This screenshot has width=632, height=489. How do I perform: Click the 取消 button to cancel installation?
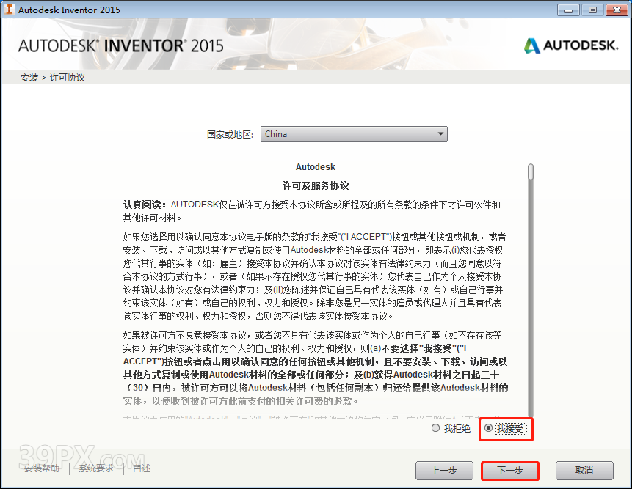(x=584, y=471)
